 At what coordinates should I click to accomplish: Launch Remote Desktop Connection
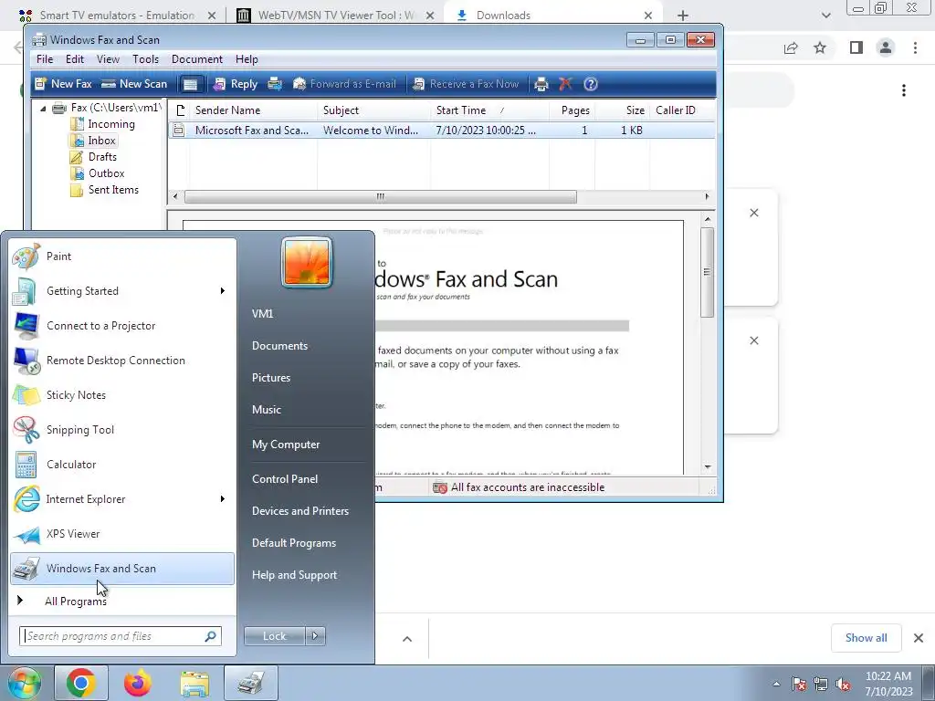tap(123, 360)
